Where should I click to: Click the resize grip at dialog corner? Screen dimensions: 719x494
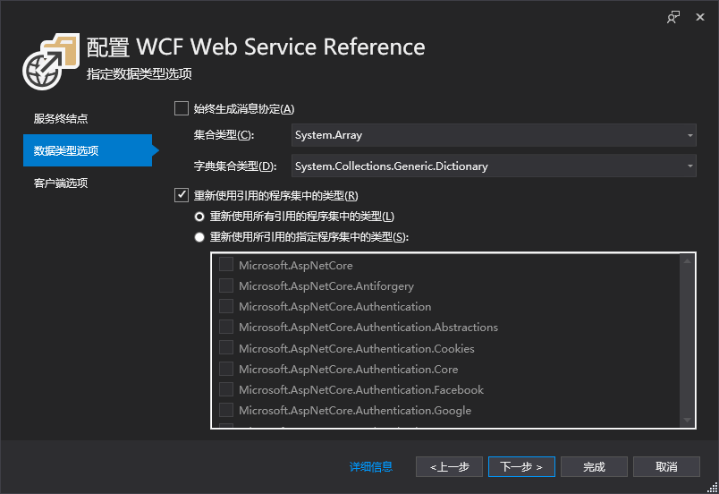[713, 488]
